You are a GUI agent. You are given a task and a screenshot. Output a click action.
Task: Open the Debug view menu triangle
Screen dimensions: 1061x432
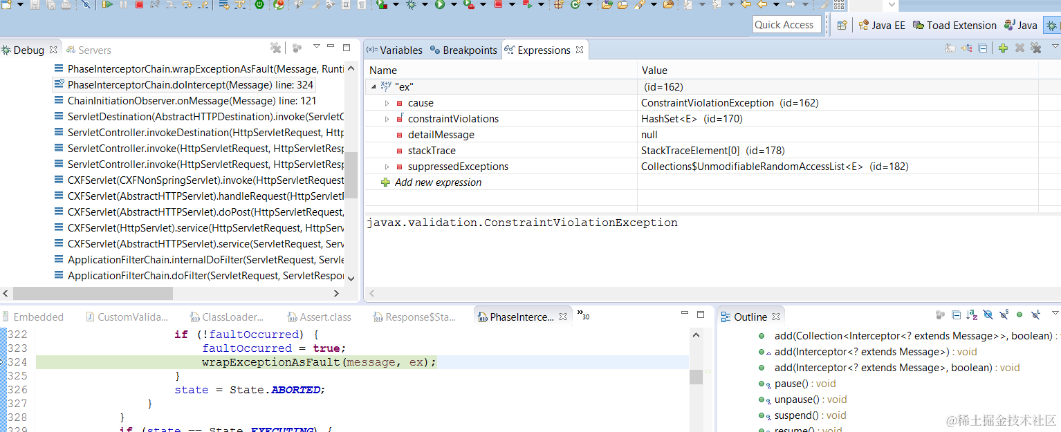click(316, 47)
